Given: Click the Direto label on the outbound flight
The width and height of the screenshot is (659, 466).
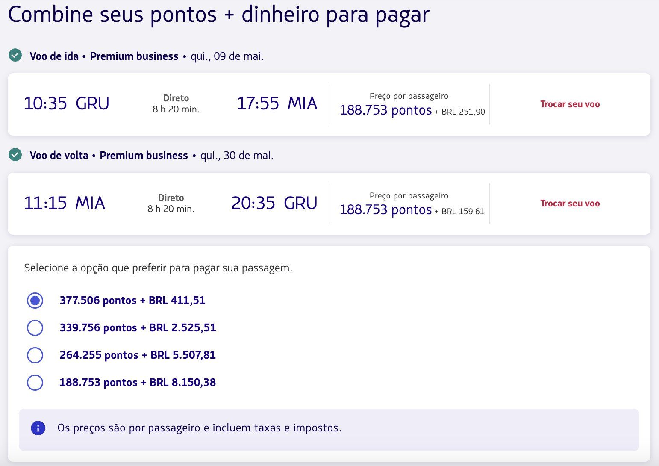Looking at the screenshot, I should tap(176, 98).
